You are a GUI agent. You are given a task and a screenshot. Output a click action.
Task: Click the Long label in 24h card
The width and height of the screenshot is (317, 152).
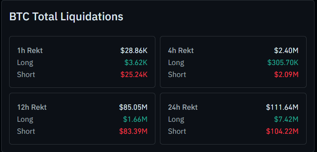point(176,119)
